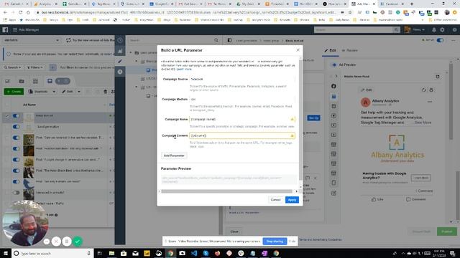This screenshot has height=258, width=460.
Task: Toggle the switch on the fifth ad row
Action: click(16, 159)
